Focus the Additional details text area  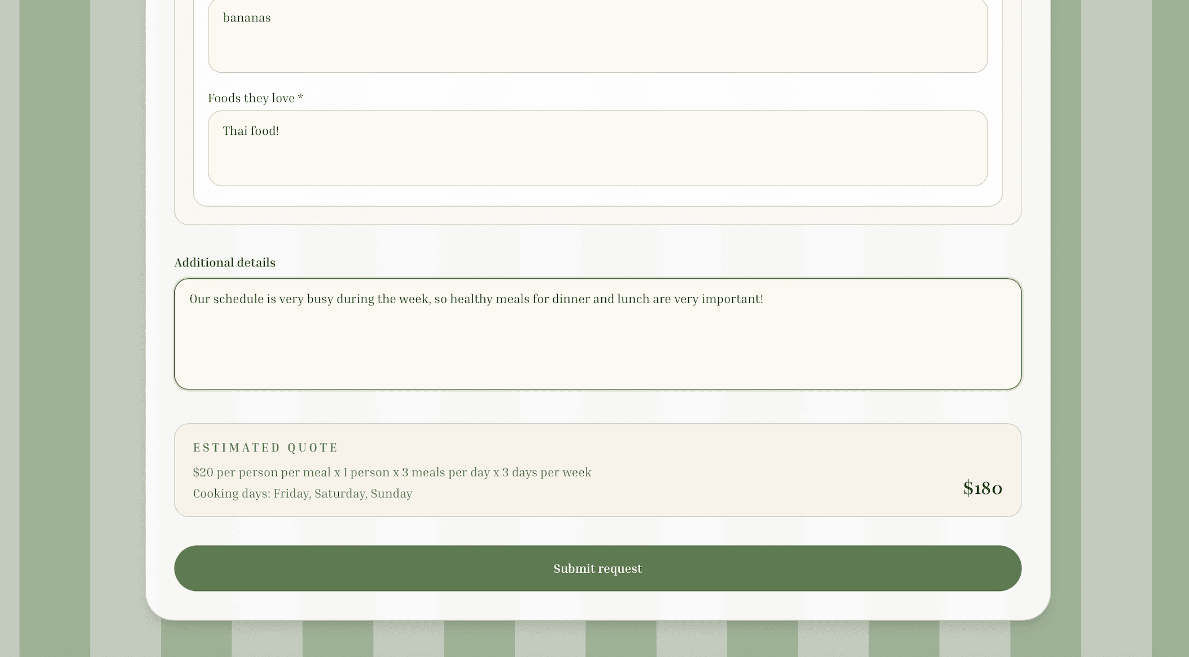tap(597, 334)
